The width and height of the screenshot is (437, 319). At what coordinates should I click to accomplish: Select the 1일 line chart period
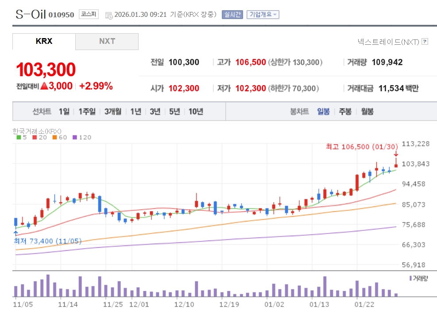click(64, 112)
